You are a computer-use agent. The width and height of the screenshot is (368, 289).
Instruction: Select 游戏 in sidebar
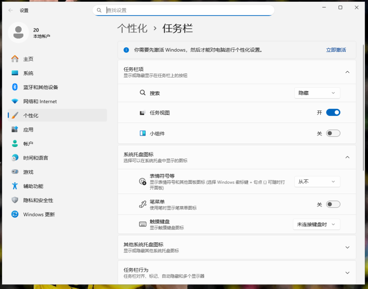tap(57, 172)
